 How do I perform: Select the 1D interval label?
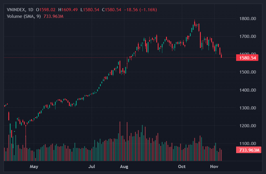31,9
